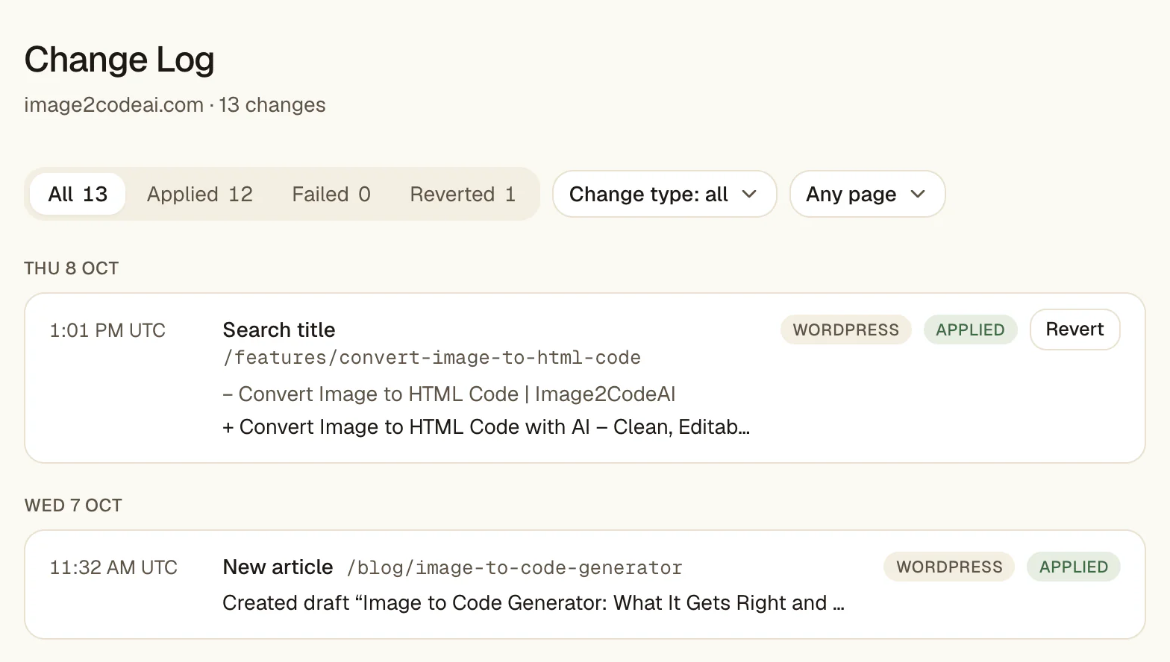Screen dimensions: 1170x662
Task: Select the All 13 filter tab
Action: [78, 194]
